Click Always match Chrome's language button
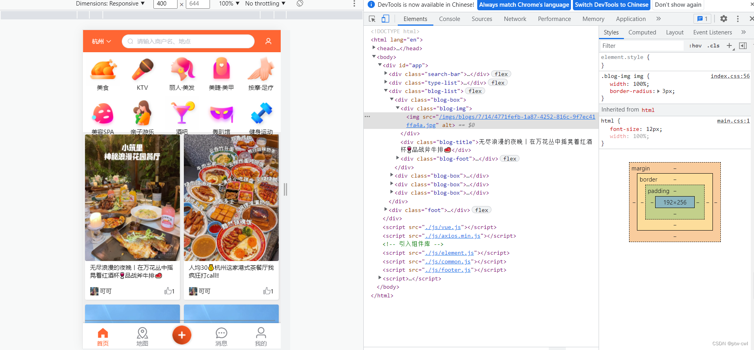This screenshot has width=754, height=350. coord(524,5)
